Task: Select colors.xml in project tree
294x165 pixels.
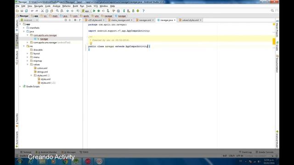Action: coord(42,68)
